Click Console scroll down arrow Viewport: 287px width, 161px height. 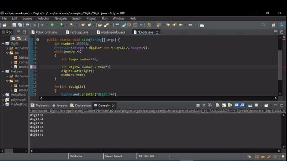pyautogui.click(x=283, y=147)
